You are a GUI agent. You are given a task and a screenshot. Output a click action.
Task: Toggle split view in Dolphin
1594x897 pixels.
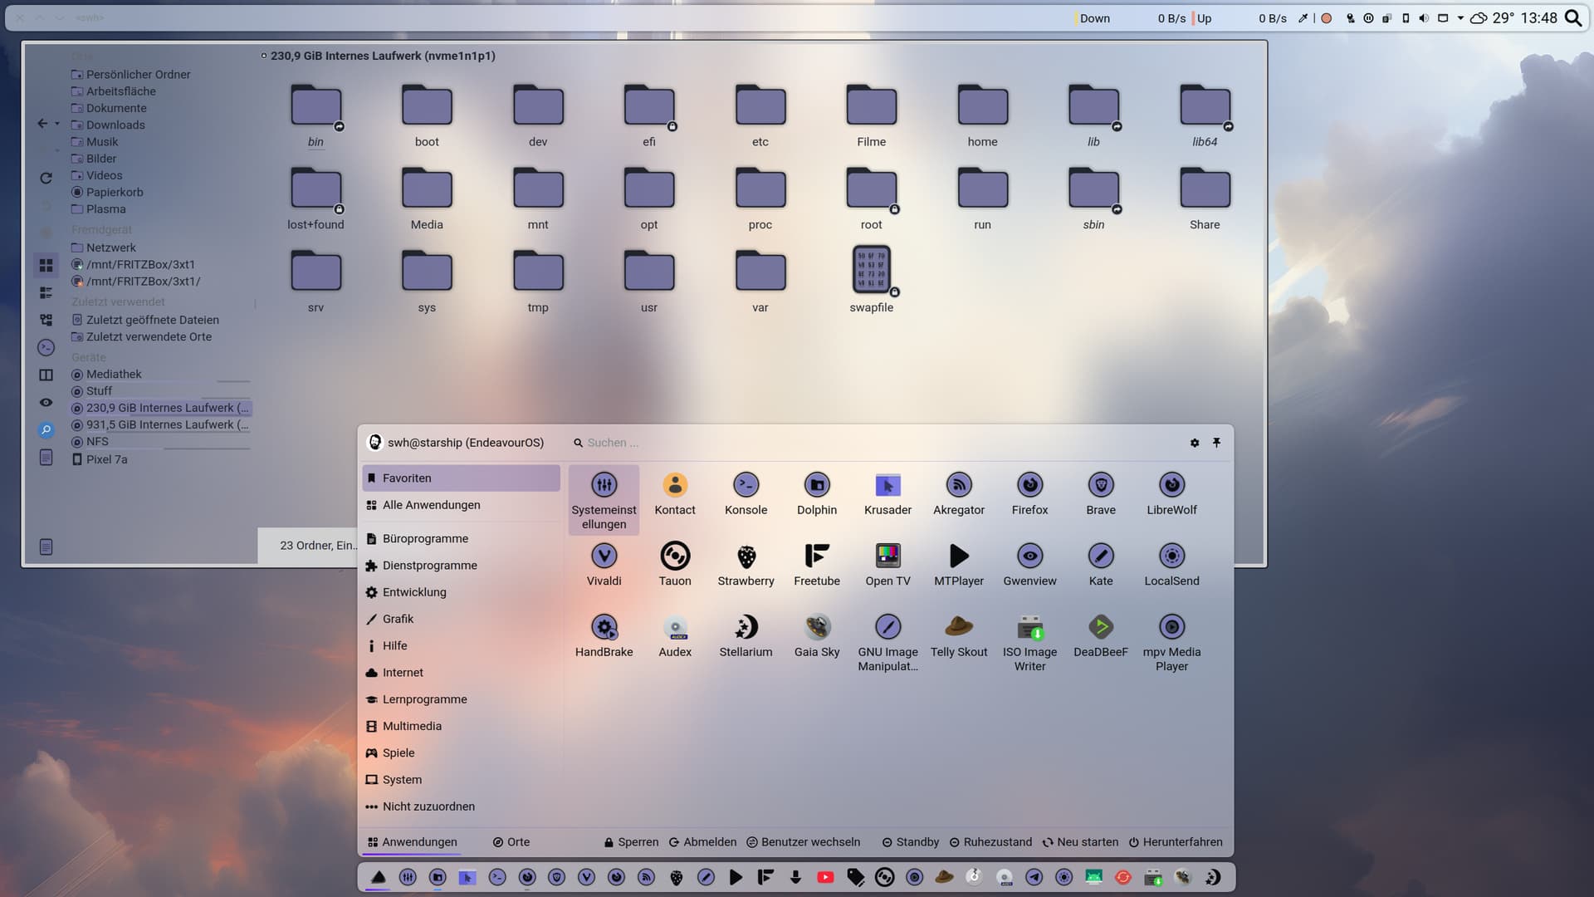[x=46, y=375]
